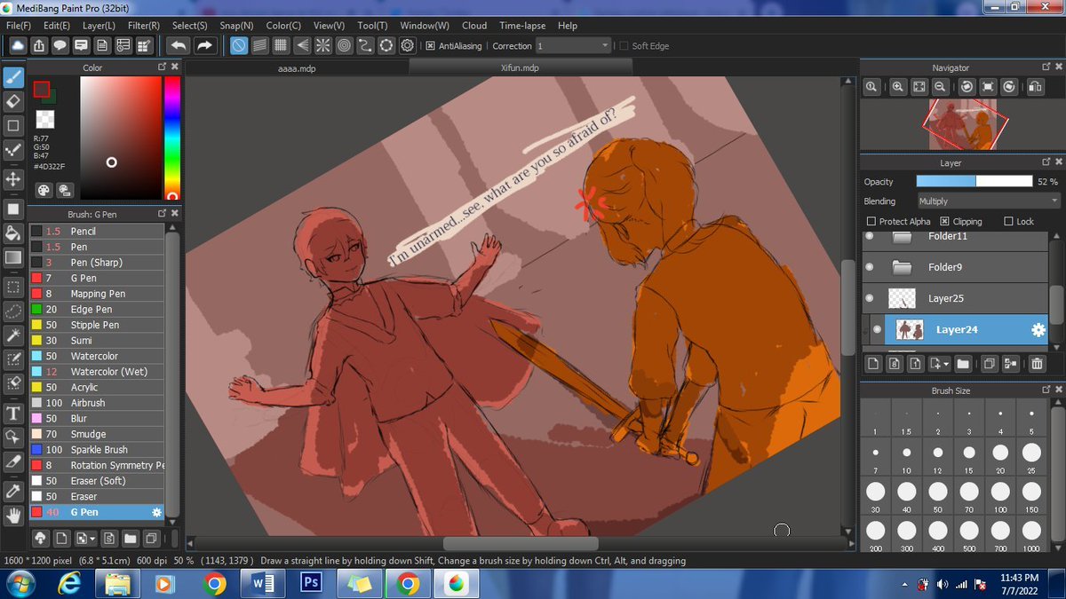Viewport: 1066px width, 599px height.
Task: Toggle the AntiAliasing checkbox
Action: tap(431, 45)
